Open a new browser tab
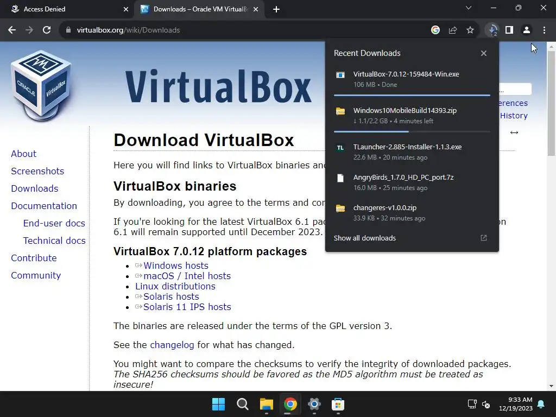This screenshot has width=556, height=417. pos(276,9)
